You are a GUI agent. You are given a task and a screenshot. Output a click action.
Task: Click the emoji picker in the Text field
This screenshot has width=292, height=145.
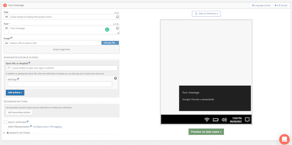point(117,28)
